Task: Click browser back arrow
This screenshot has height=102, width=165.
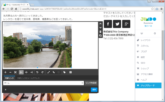Action: 4,9
